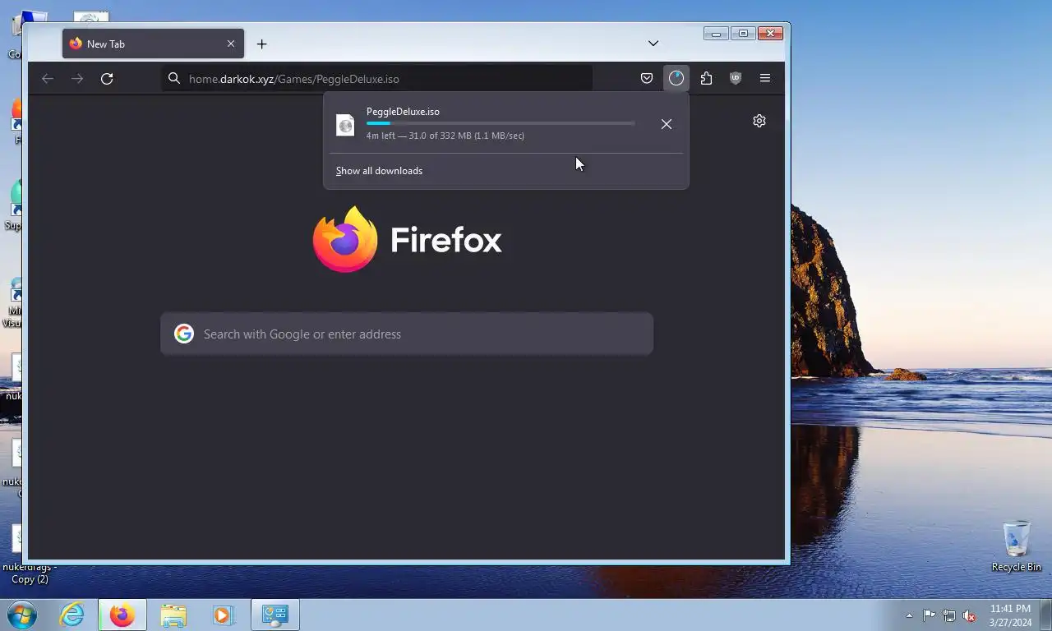Open the Extensions puzzle icon
This screenshot has height=631, width=1052.
[706, 78]
